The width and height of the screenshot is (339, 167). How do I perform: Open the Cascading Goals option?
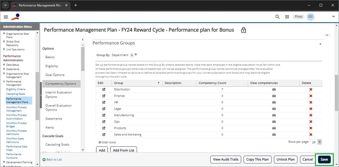coord(57,145)
